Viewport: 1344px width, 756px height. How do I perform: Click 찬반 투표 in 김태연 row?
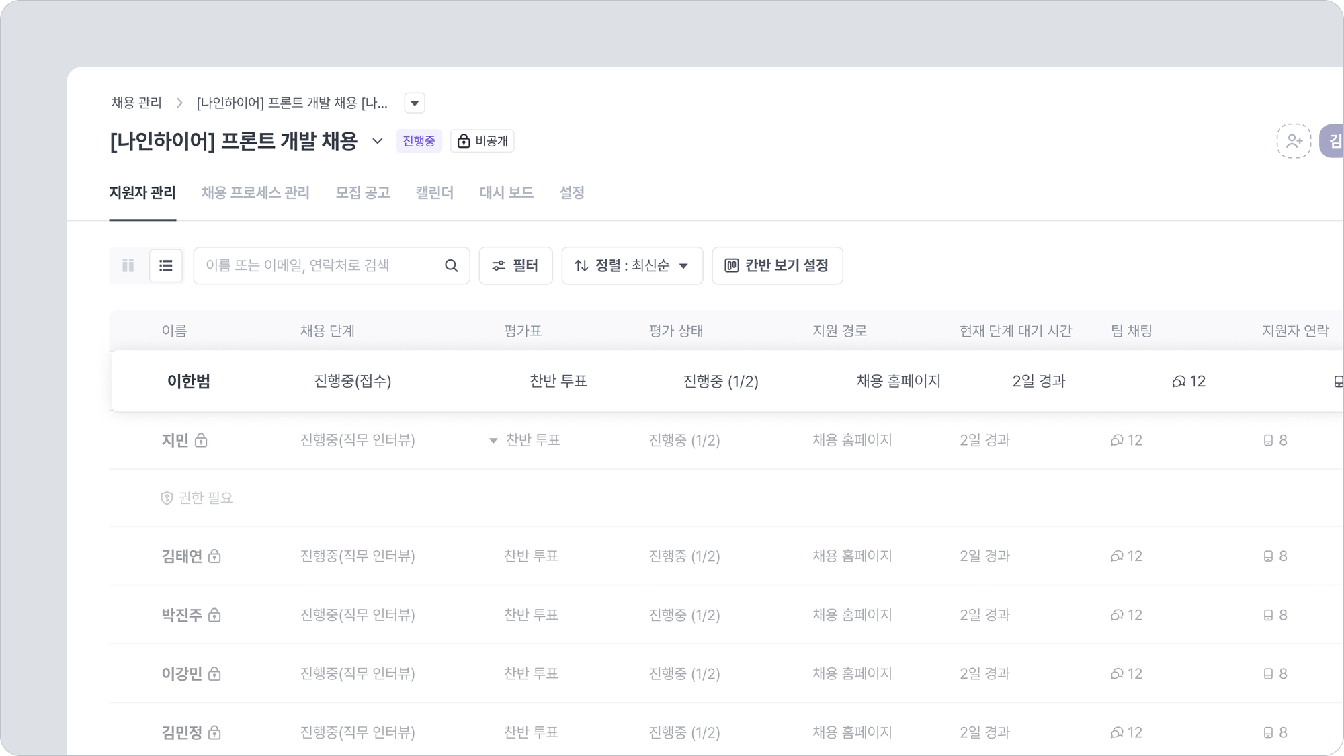click(531, 556)
